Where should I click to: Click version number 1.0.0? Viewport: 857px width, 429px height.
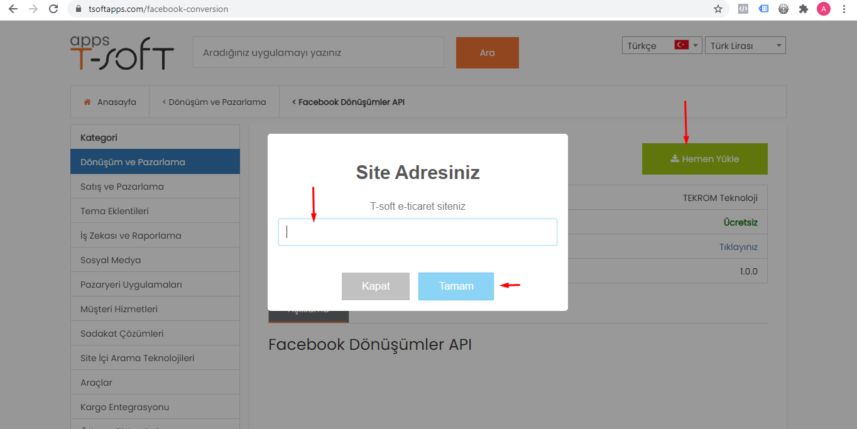point(749,271)
